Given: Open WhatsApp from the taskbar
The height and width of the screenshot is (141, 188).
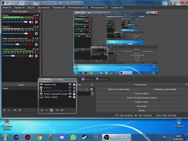Looking at the screenshot, I should pos(73,137).
